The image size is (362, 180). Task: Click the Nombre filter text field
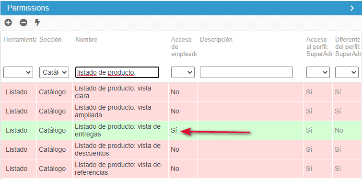pos(117,72)
